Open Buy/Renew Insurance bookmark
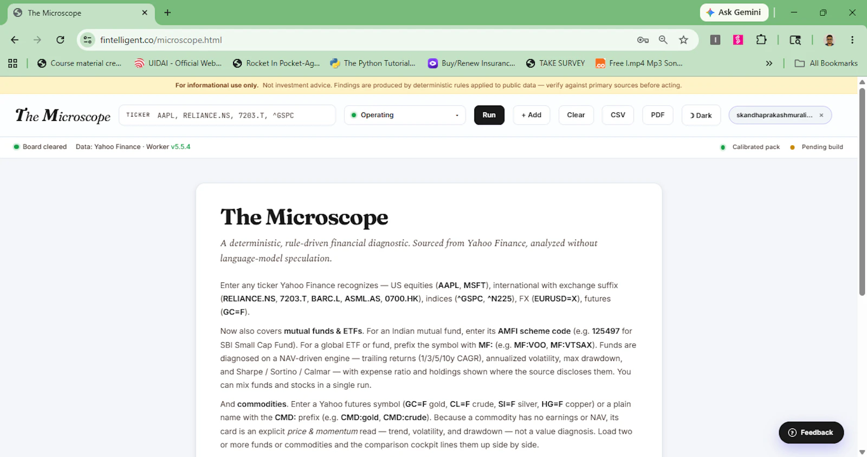867x457 pixels. coord(471,63)
